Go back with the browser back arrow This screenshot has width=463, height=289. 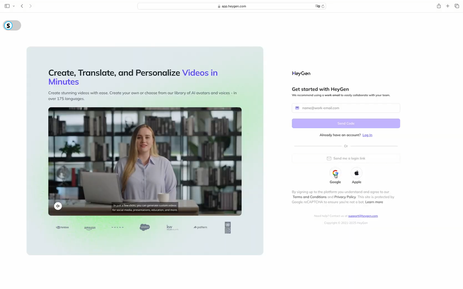22,6
